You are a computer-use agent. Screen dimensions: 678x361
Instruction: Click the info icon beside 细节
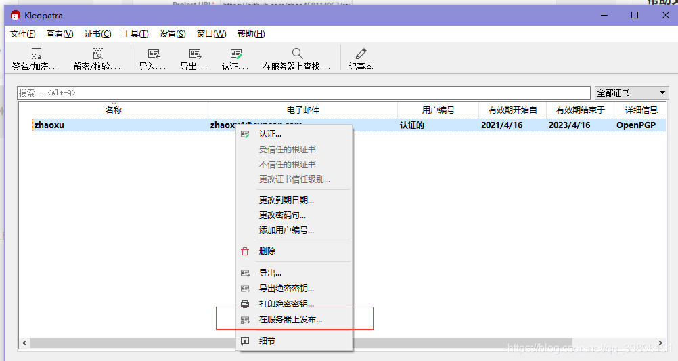tap(245, 341)
